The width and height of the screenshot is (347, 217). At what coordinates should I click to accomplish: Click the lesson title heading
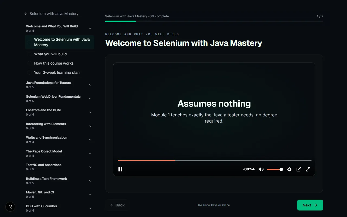pyautogui.click(x=184, y=43)
